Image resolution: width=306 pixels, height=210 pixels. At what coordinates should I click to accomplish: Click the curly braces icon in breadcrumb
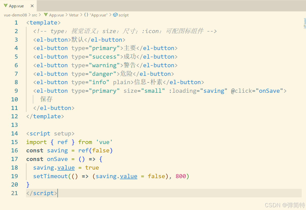tap(86, 15)
